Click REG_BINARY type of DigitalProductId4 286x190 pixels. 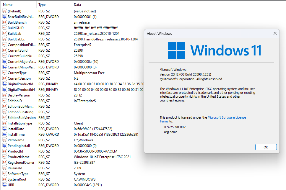point(48,90)
